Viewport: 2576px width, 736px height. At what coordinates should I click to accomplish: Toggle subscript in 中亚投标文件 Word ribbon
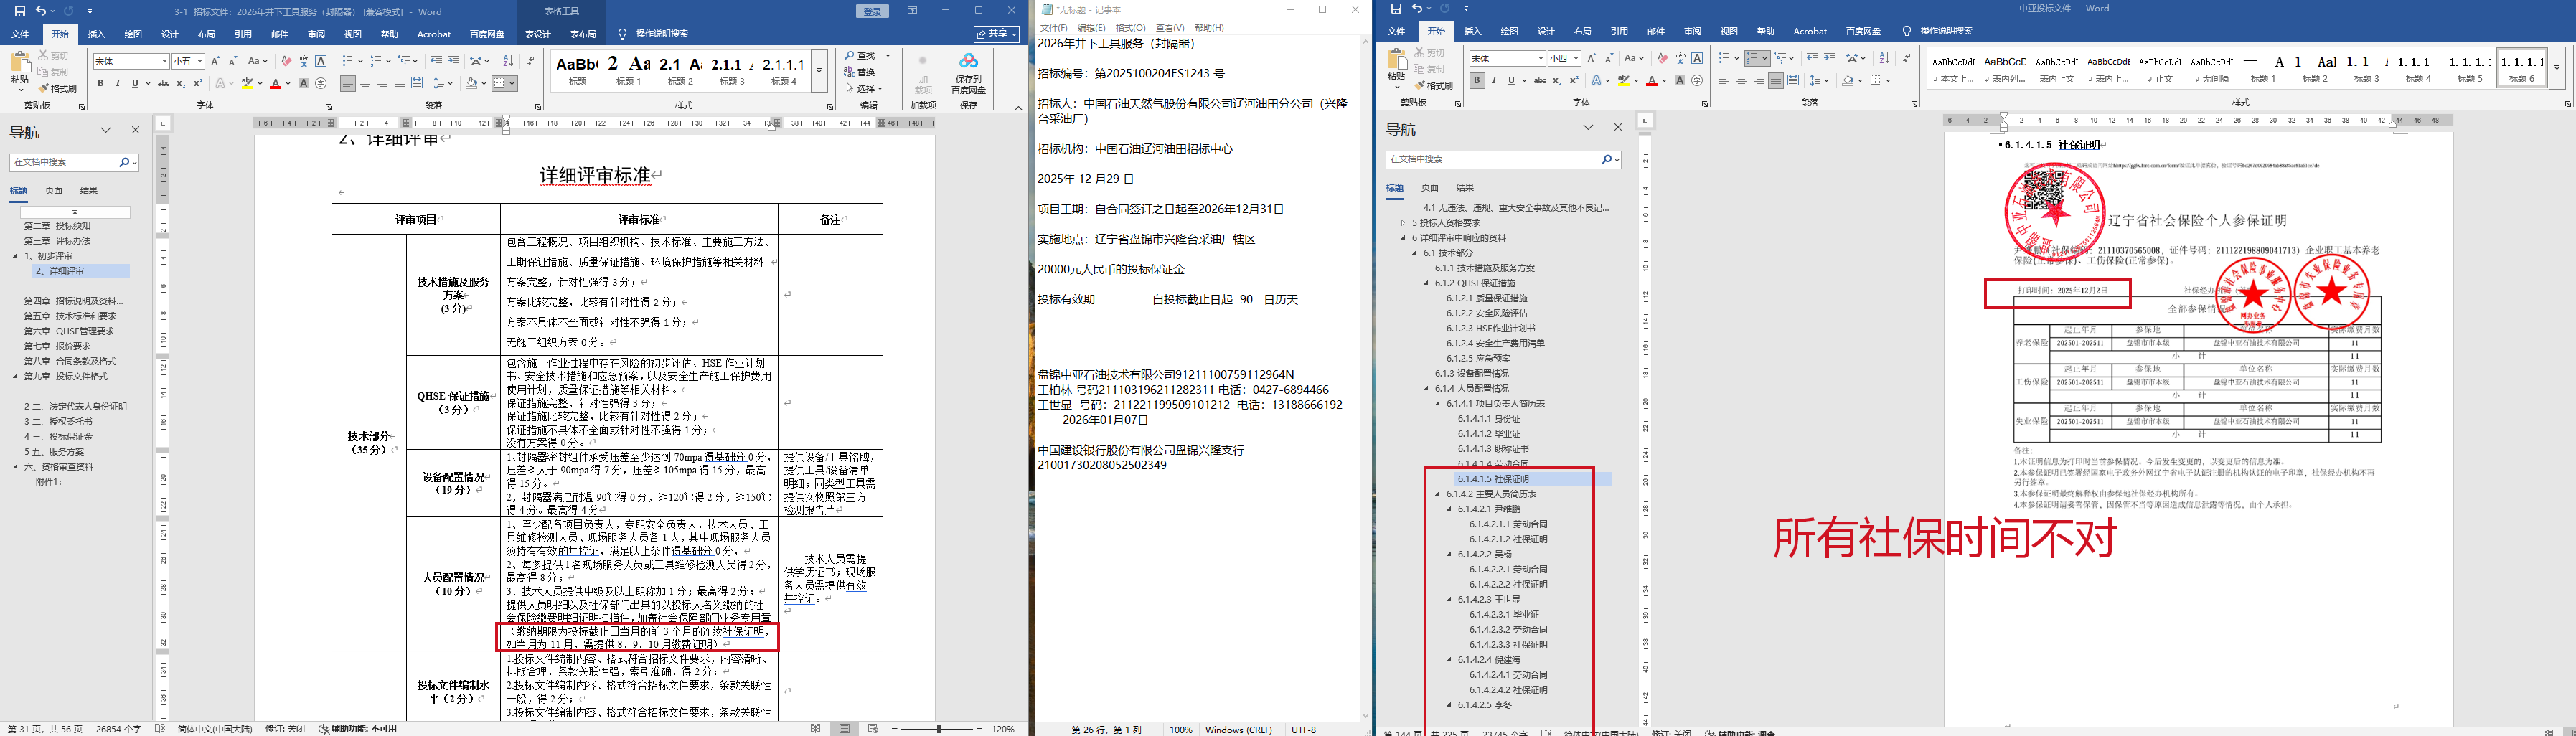pyautogui.click(x=1557, y=80)
